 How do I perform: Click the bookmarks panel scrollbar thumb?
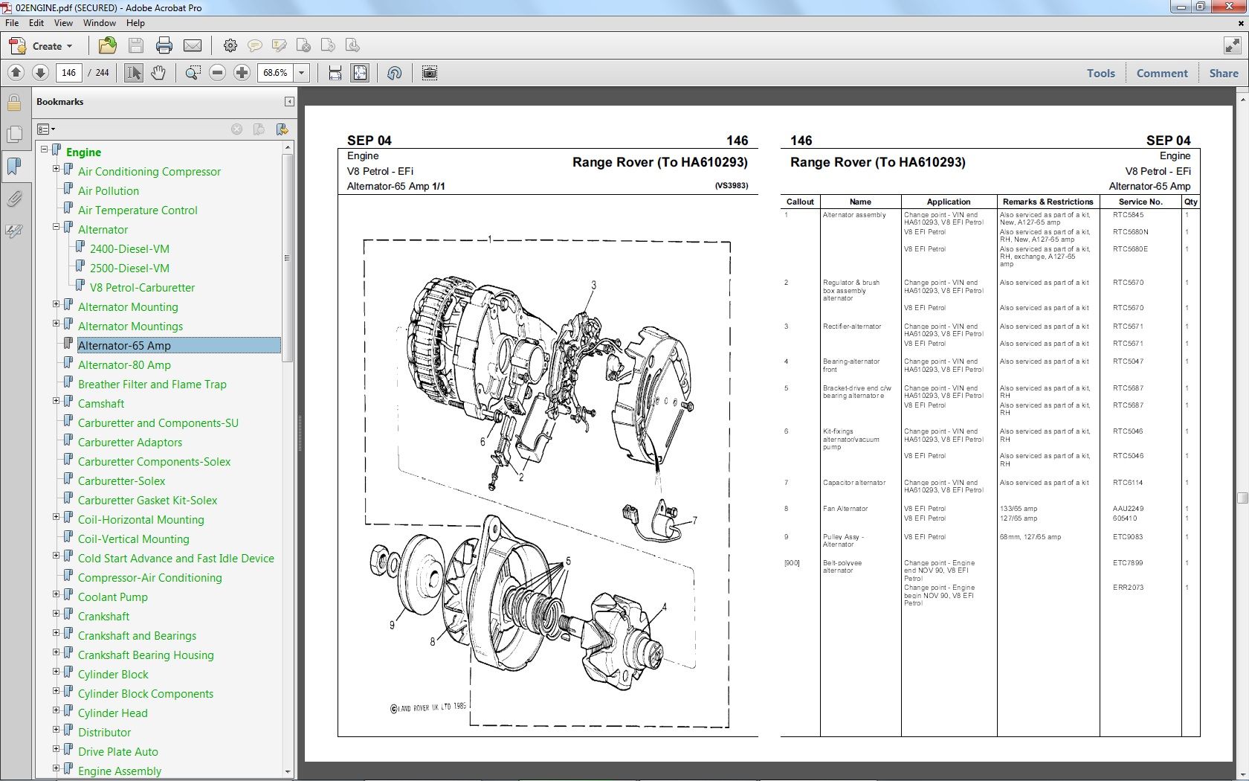click(288, 259)
